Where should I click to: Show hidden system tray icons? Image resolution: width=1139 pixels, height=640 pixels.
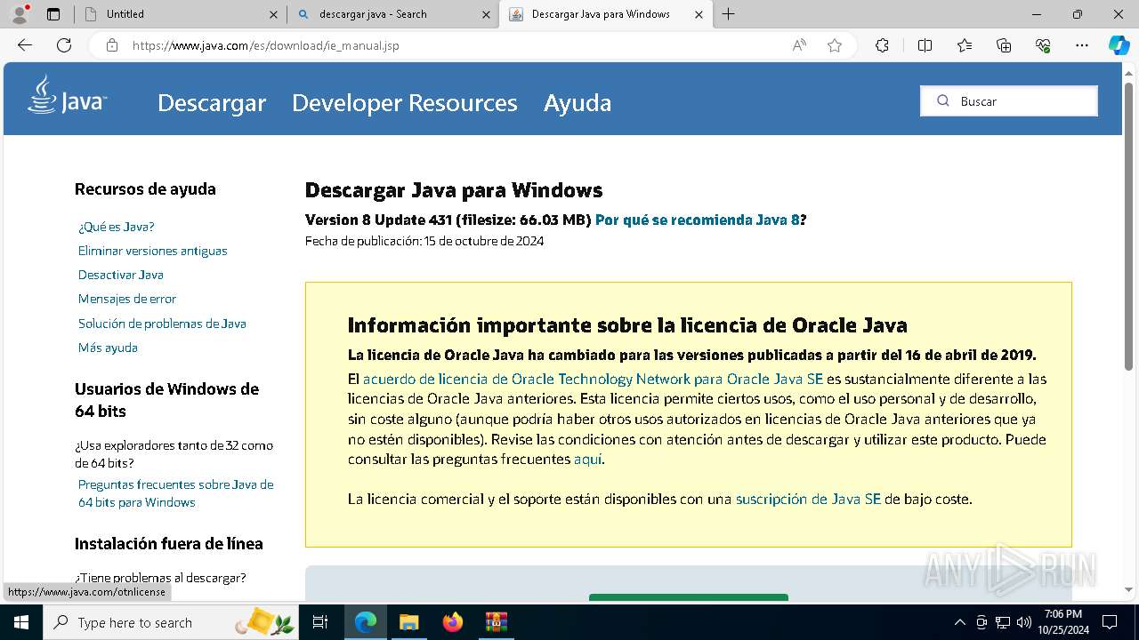[959, 622]
